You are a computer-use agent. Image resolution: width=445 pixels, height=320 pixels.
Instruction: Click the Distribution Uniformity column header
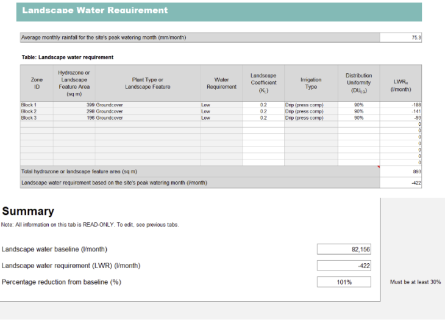[358, 83]
